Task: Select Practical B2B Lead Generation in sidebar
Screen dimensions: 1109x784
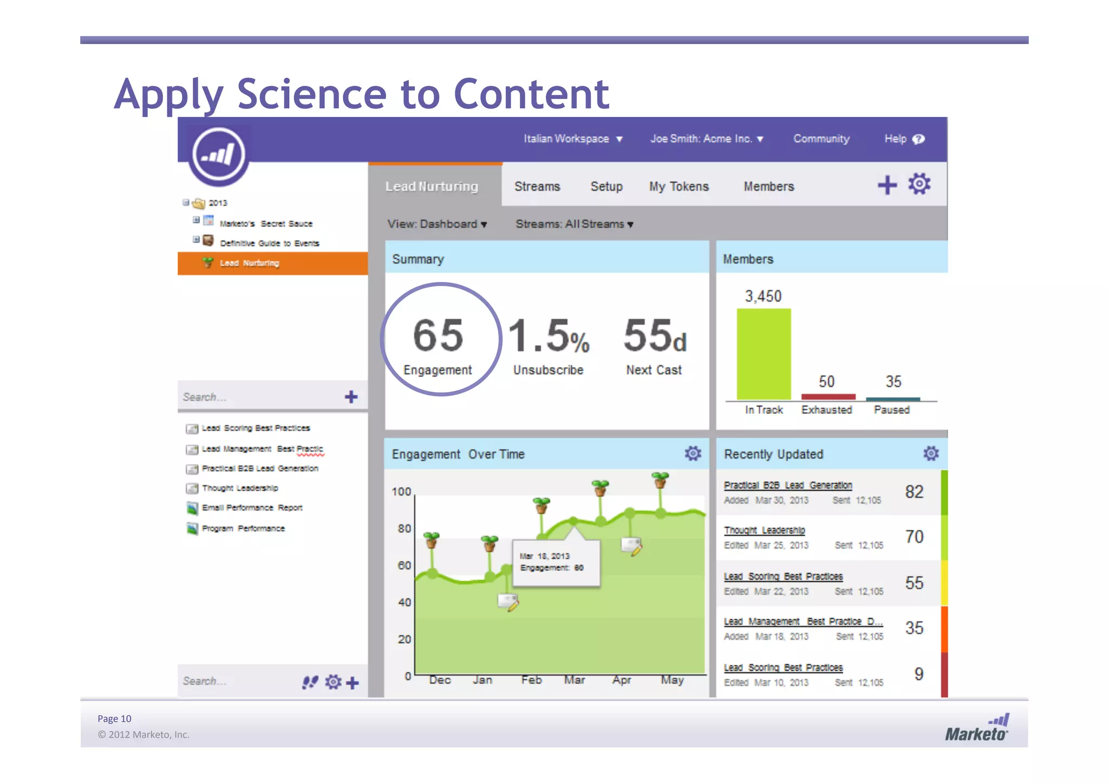Action: pyautogui.click(x=260, y=469)
